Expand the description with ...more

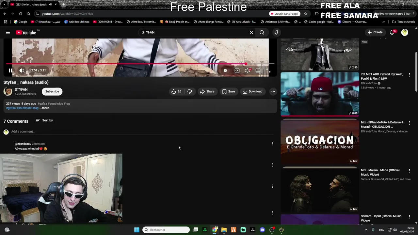click(x=44, y=108)
